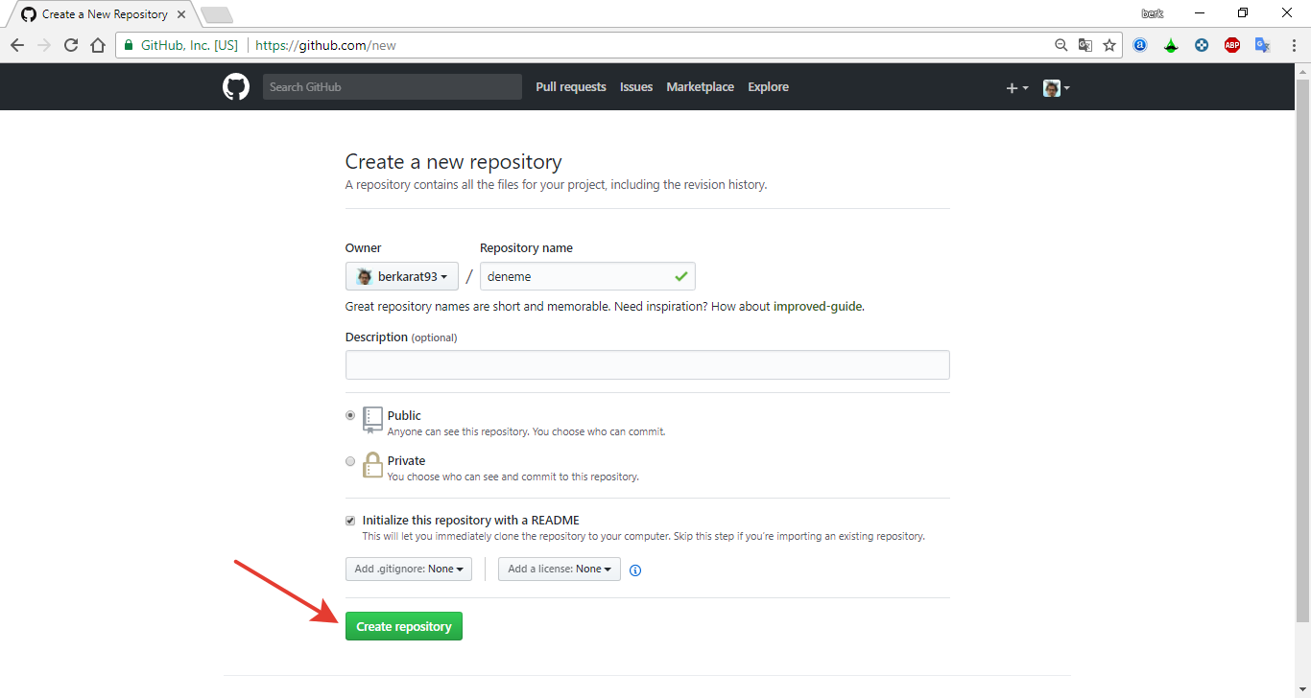This screenshot has width=1311, height=698.
Task: Click the GitHub Octocat logo
Action: pos(236,87)
